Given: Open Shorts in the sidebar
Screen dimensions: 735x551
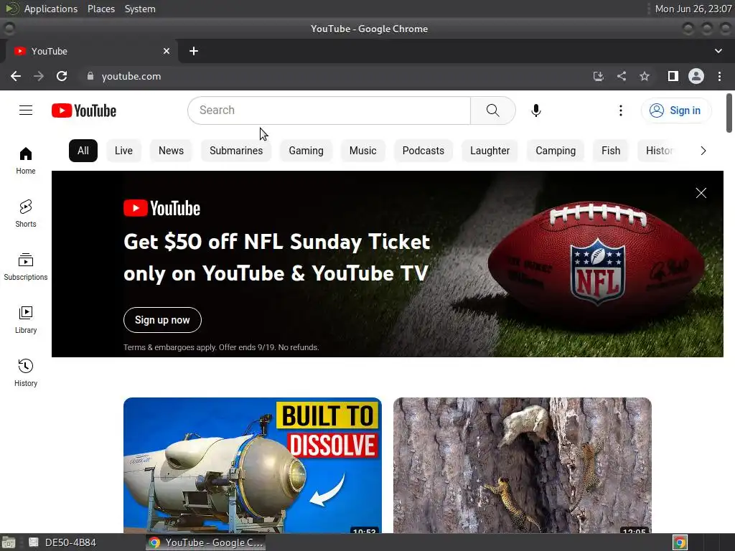Looking at the screenshot, I should coord(26,214).
